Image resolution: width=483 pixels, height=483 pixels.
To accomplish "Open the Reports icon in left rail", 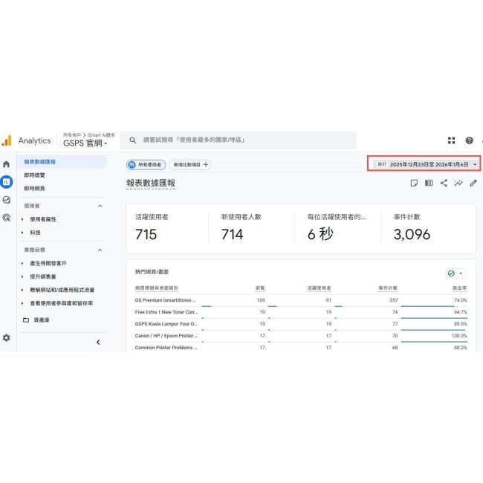I will coord(7,181).
